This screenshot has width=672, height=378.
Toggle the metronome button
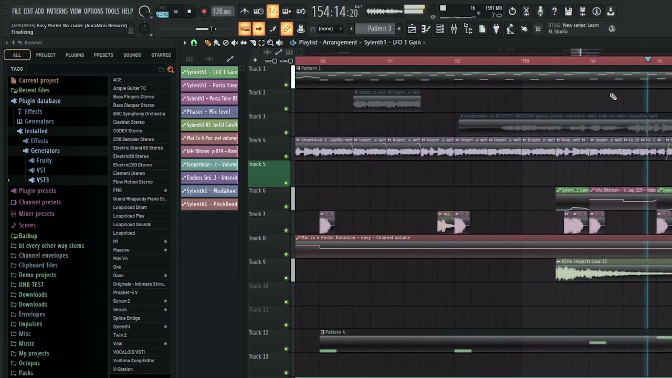(x=245, y=11)
